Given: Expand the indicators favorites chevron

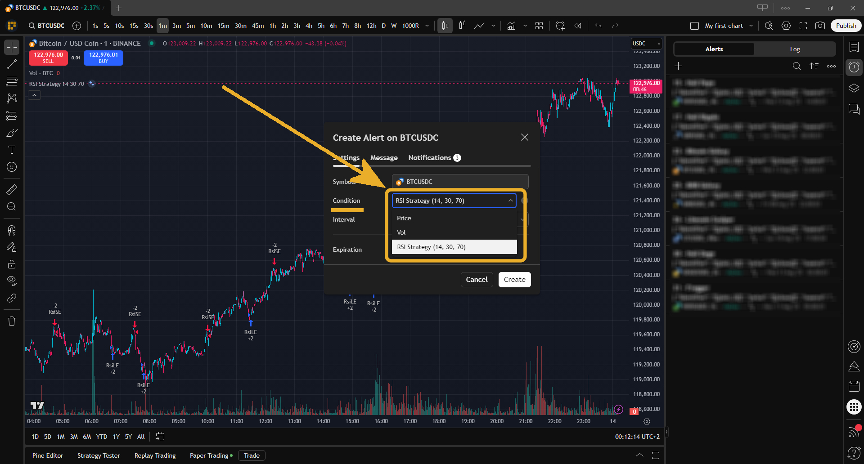Looking at the screenshot, I should [x=525, y=26].
